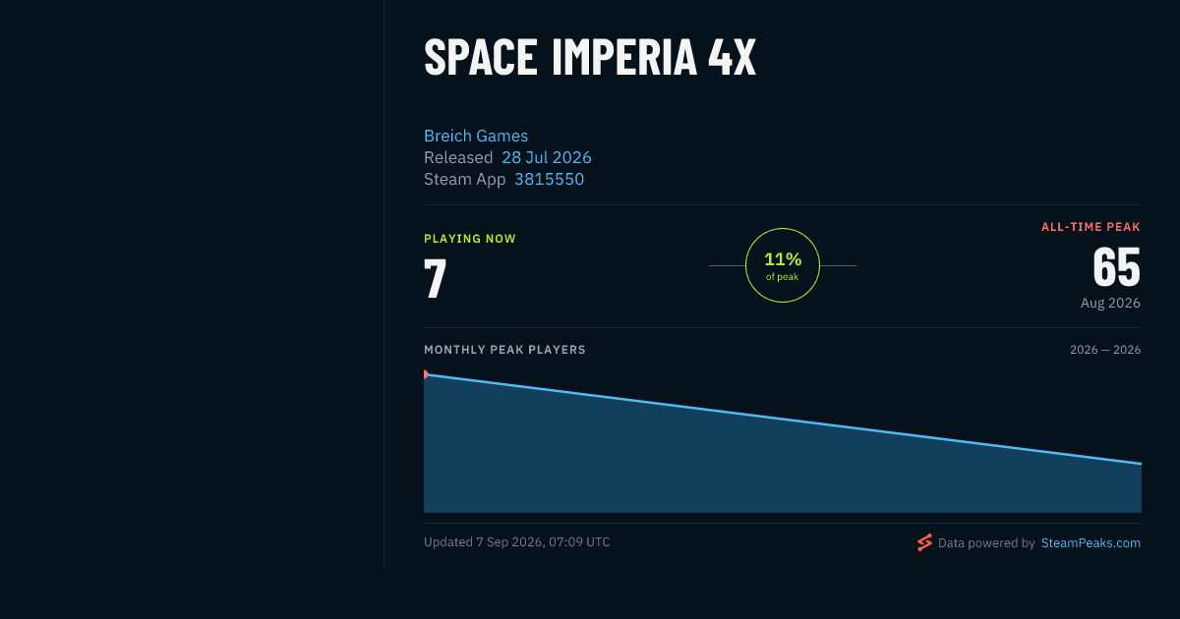Screen dimensions: 1180x619
Task: Click the Space Imperia 4X title
Action: [x=590, y=59]
